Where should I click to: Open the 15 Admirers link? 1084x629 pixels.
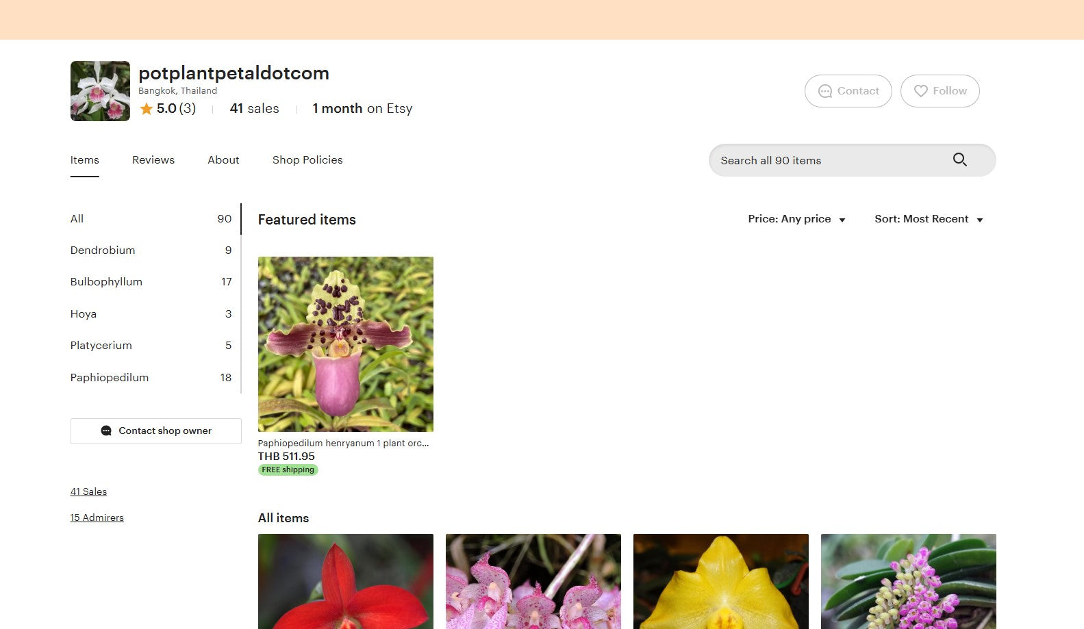pos(97,517)
